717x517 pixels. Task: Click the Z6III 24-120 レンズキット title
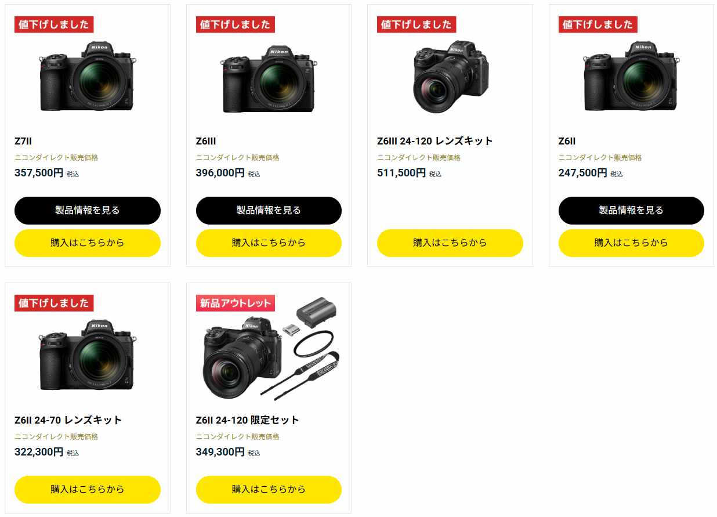pos(434,141)
